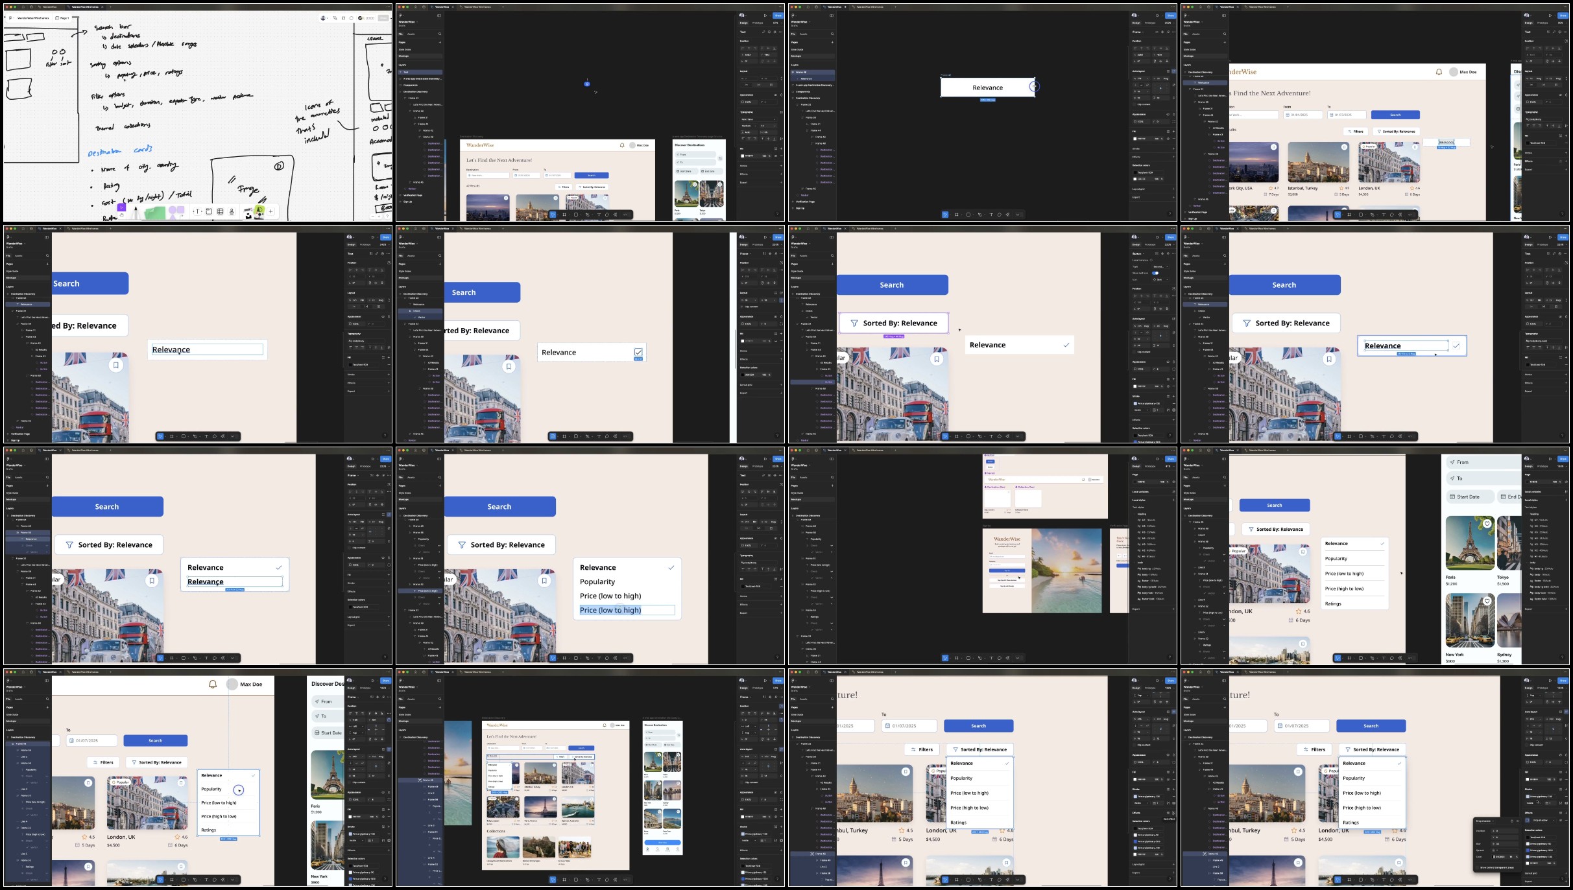Open the plus more-tools button in FigJam toolbar
Viewport: 1573px width, 890px height.
coord(270,211)
